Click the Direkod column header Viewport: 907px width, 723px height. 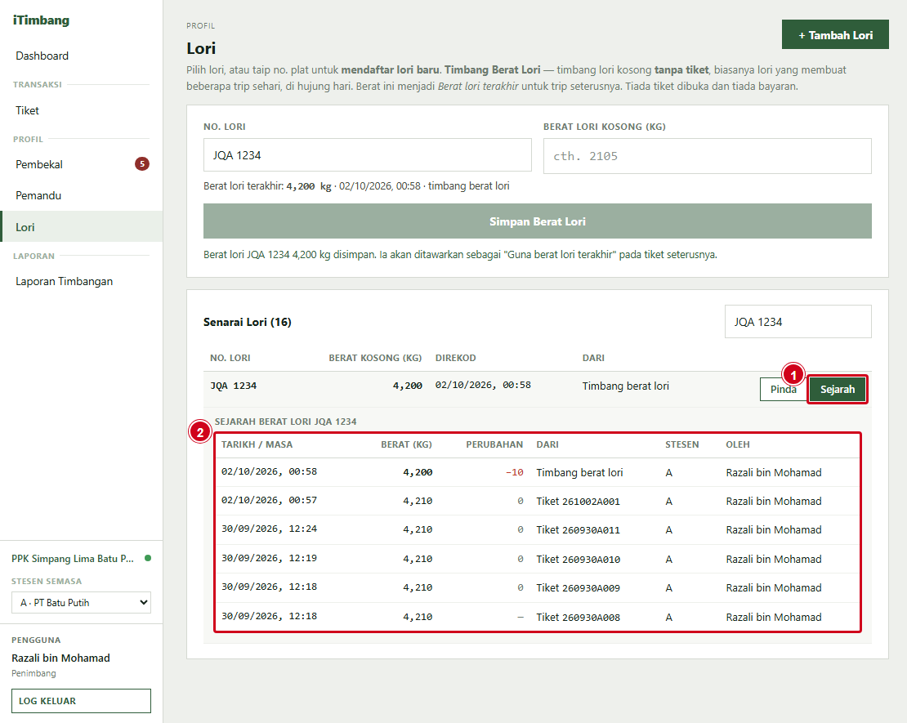[456, 358]
